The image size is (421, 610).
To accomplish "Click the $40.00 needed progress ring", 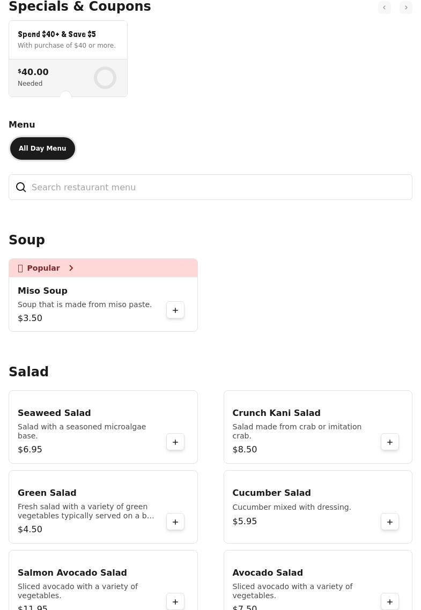I will pos(105,78).
